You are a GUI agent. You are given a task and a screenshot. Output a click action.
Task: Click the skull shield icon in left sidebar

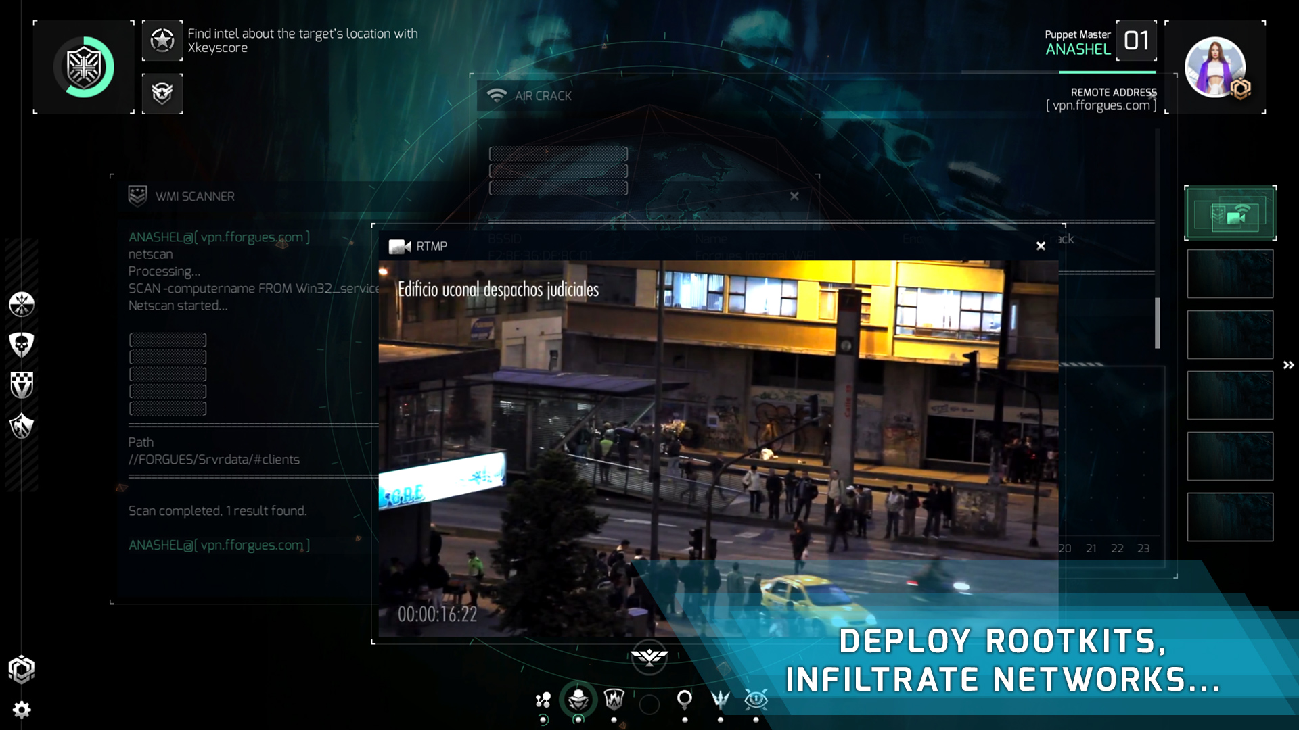(x=22, y=344)
